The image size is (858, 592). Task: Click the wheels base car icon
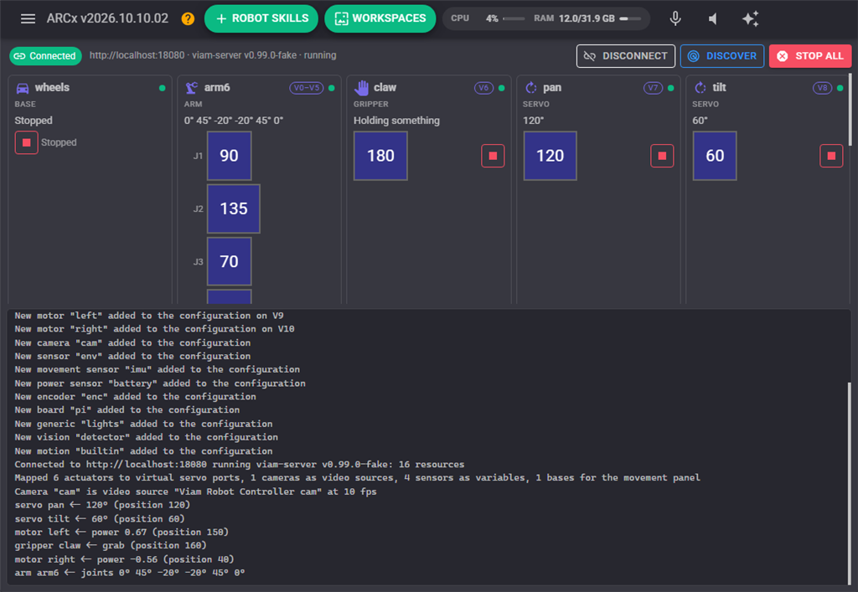(x=23, y=88)
